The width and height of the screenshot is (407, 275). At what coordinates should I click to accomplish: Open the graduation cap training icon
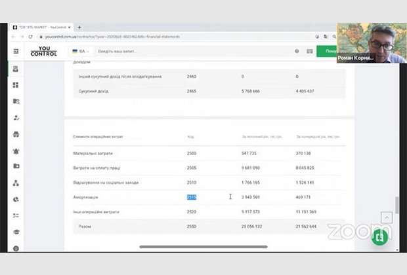tap(16, 232)
